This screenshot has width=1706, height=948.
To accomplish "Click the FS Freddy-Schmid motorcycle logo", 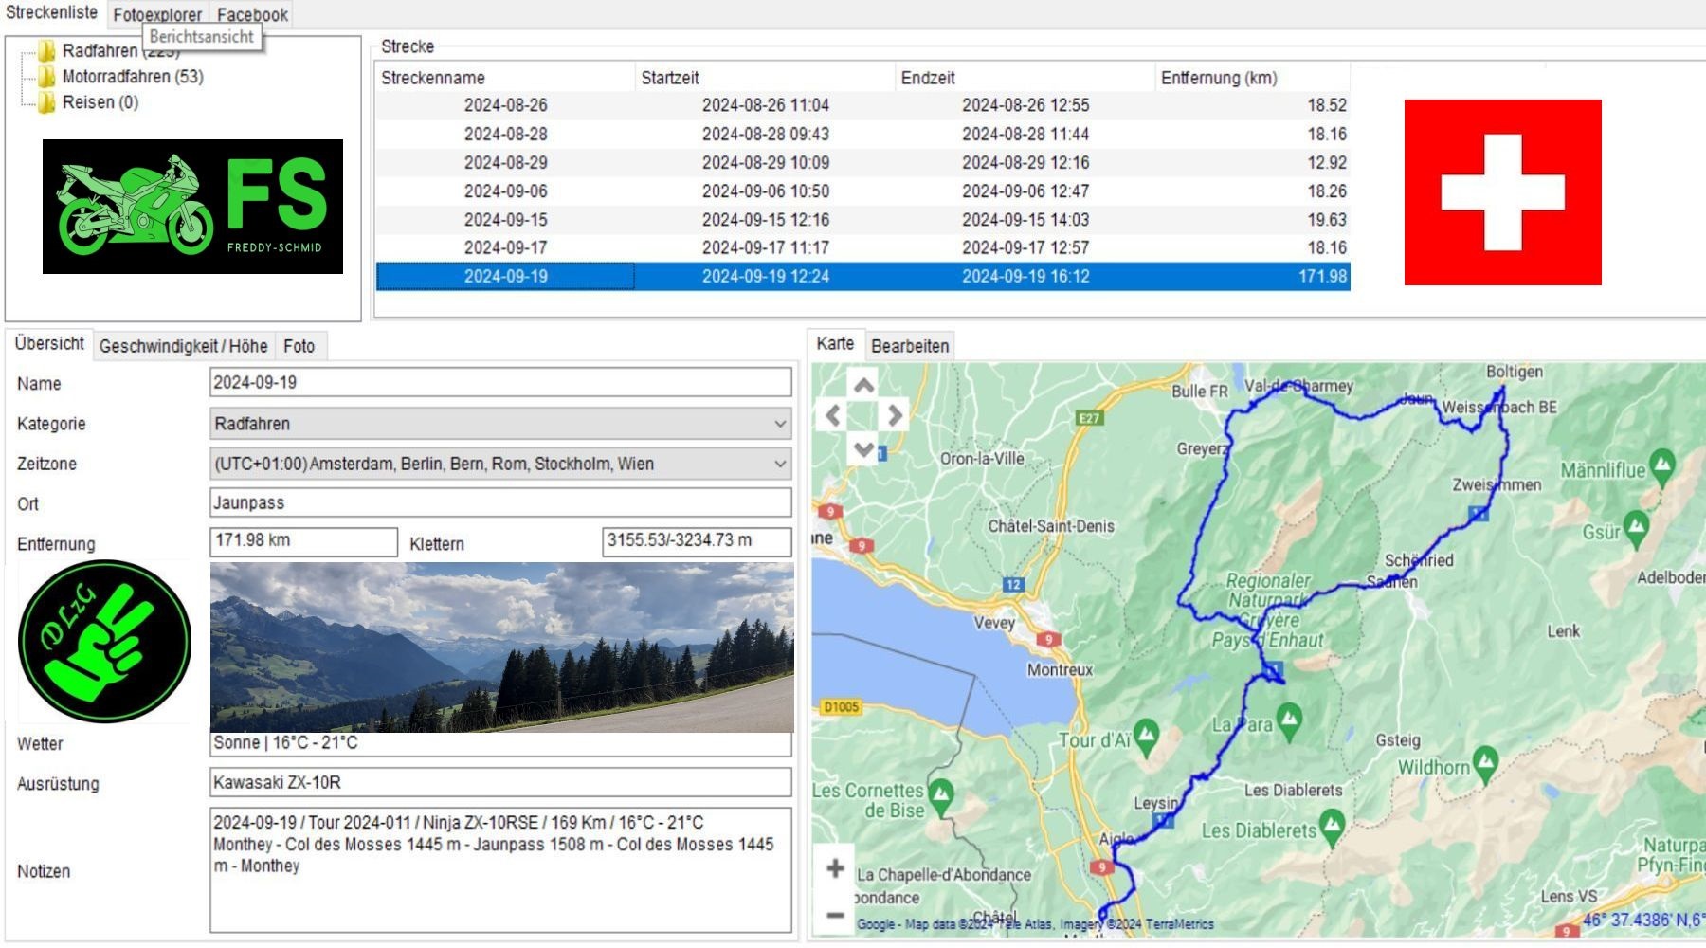I will coord(192,207).
